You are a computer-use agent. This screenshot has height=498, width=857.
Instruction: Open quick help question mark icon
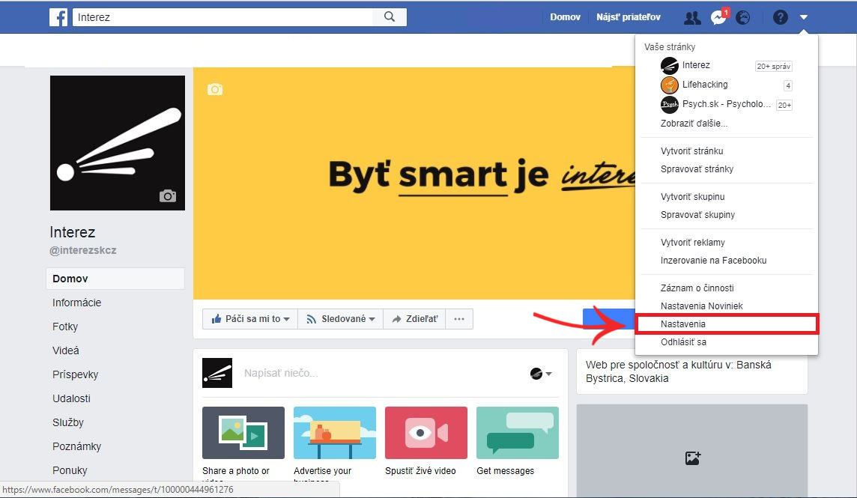coord(781,17)
